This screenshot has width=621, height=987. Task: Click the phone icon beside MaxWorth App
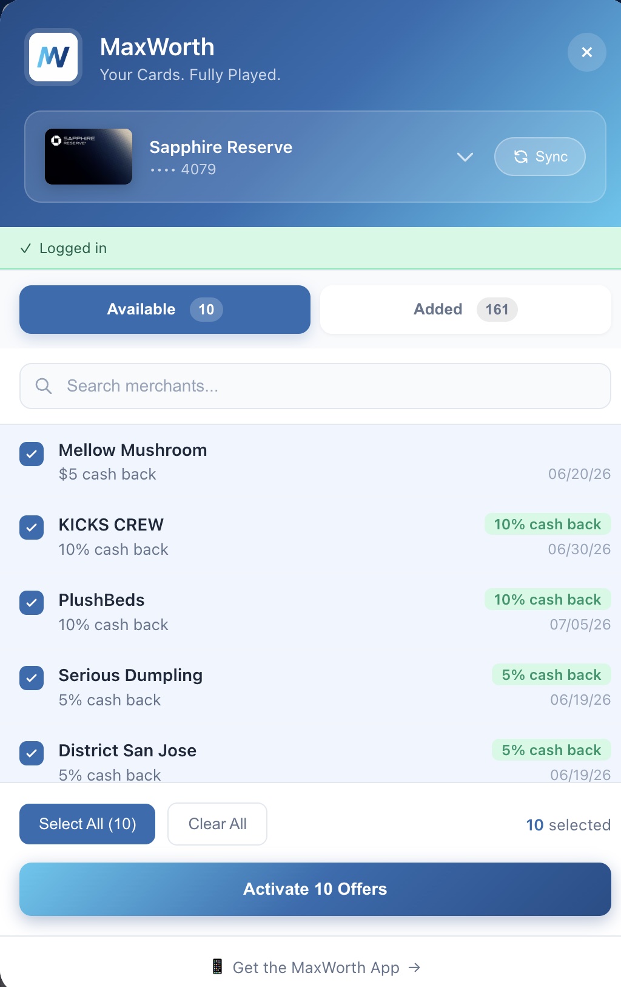tap(217, 966)
